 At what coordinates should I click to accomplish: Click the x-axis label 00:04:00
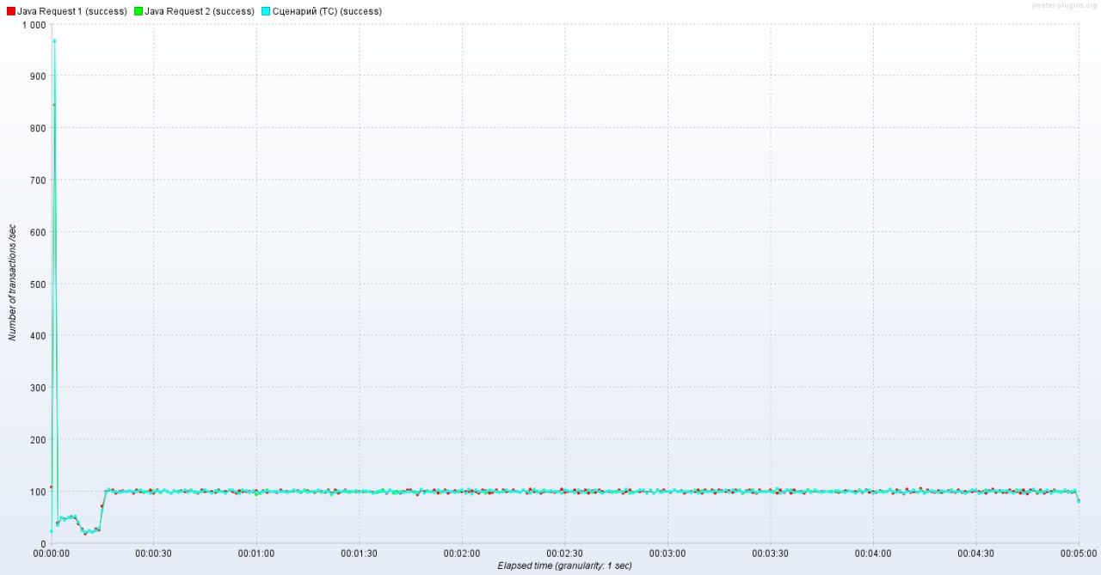click(873, 554)
